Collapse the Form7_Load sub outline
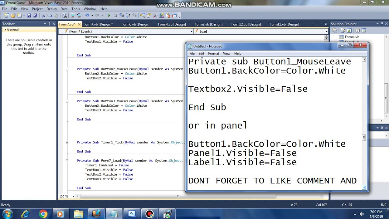This screenshot has height=219, width=389. [x=67, y=161]
